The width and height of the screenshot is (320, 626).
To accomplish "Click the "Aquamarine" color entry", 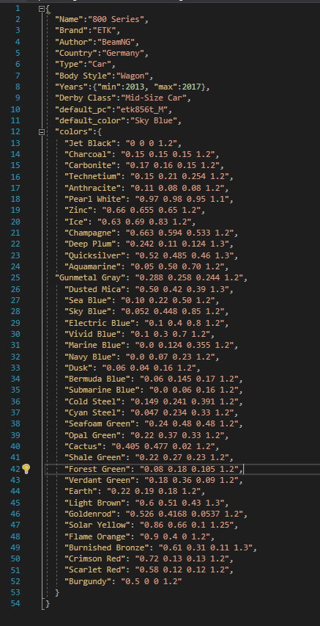I will point(146,266).
